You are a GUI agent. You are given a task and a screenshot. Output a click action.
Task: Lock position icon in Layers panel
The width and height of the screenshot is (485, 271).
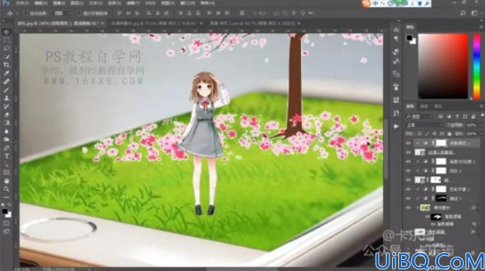pyautogui.click(x=435, y=133)
